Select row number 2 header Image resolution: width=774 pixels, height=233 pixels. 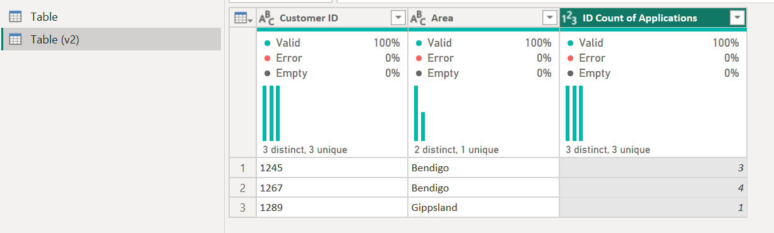(x=242, y=188)
